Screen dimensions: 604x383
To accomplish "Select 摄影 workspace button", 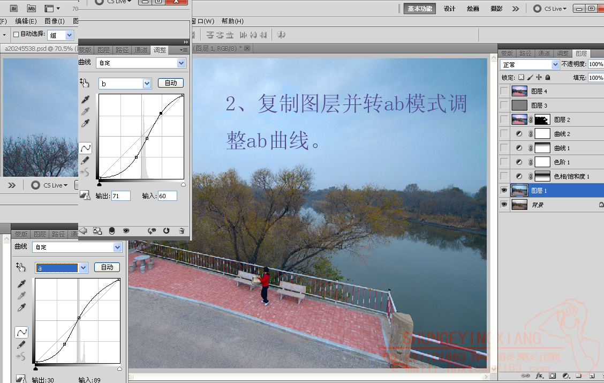I will tap(496, 9).
